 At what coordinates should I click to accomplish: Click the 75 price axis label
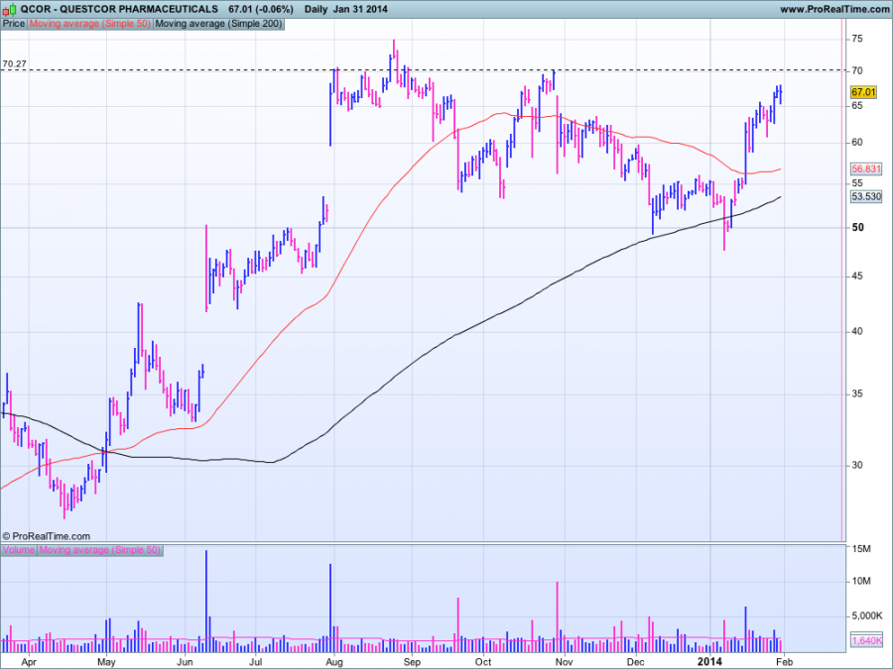[857, 39]
